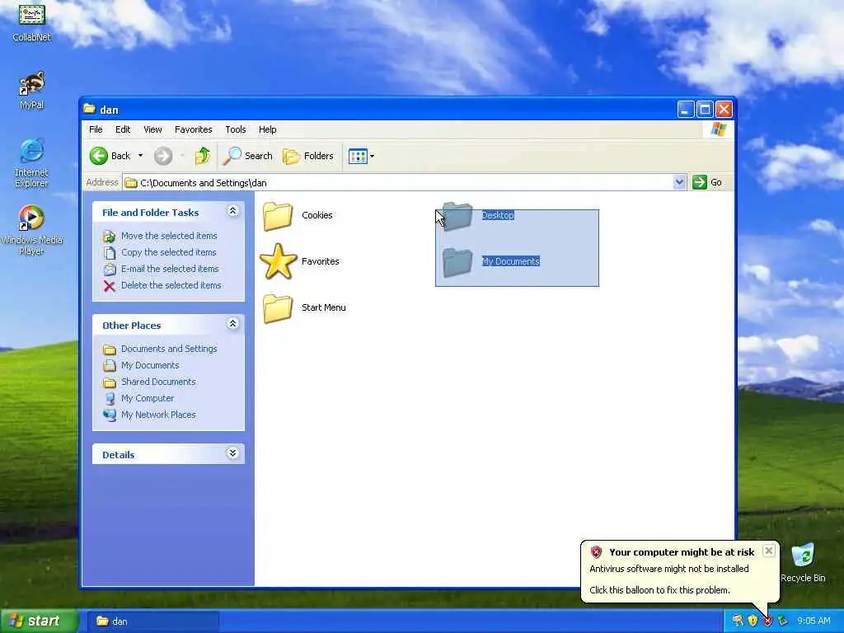This screenshot has width=844, height=633.
Task: Click the My Network Places globe icon
Action: pos(110,415)
